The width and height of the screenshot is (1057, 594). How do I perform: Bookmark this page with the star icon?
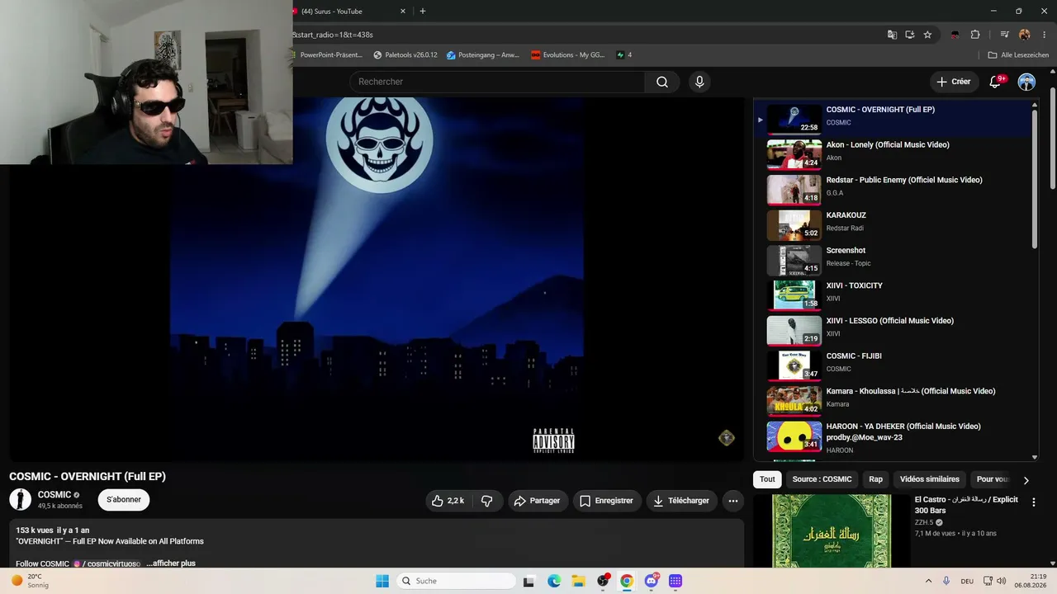click(x=927, y=35)
